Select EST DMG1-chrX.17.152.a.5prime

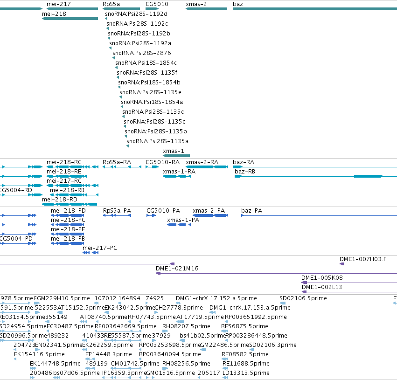[179, 303]
